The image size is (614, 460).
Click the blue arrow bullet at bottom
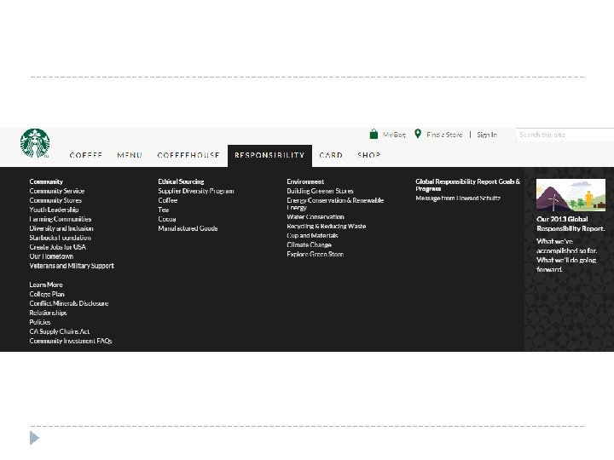34,438
